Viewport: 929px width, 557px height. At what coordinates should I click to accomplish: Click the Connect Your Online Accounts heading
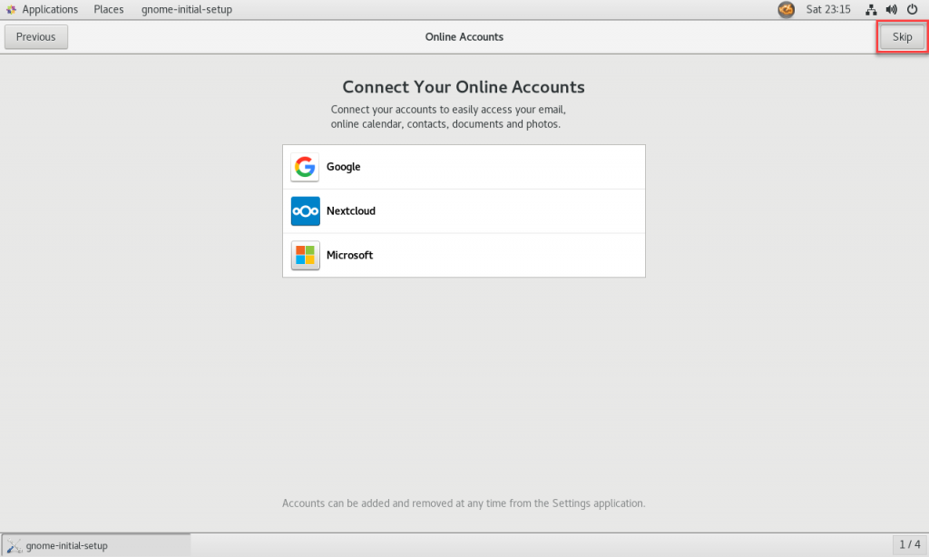pos(464,87)
